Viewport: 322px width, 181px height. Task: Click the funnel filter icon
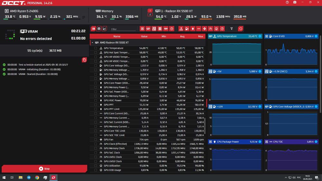pos(232,29)
